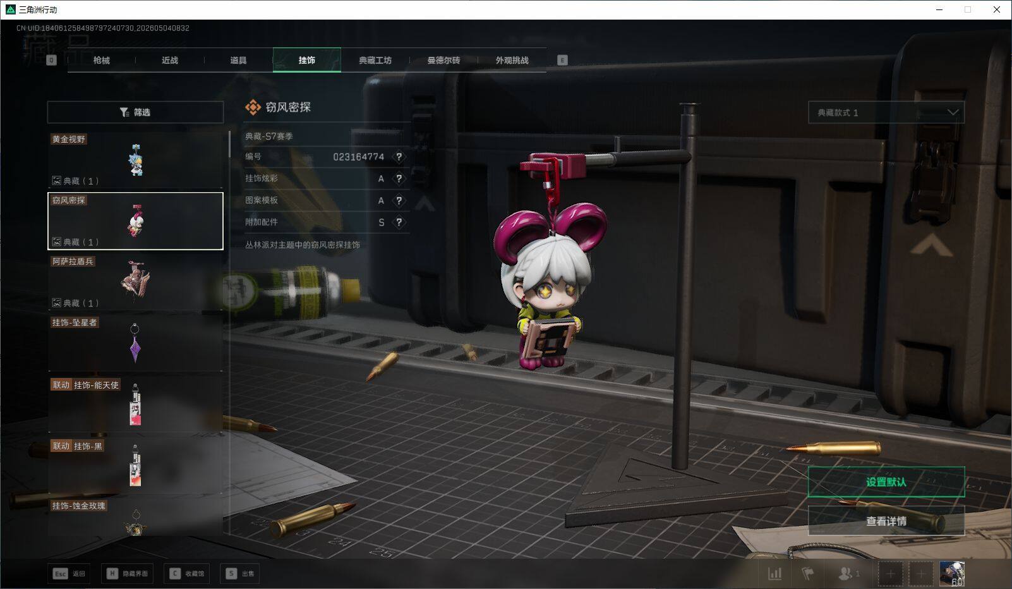Switch to the 近战 tab
Screen dimensions: 1012x589
[x=170, y=60]
